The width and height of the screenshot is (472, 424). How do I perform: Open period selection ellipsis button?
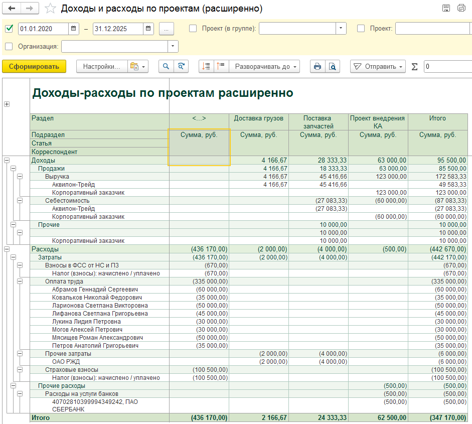(167, 29)
